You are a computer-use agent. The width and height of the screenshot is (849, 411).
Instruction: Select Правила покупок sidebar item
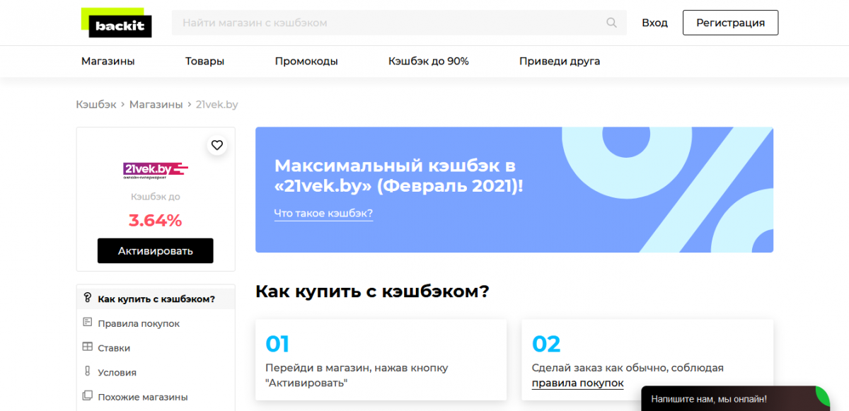[139, 323]
